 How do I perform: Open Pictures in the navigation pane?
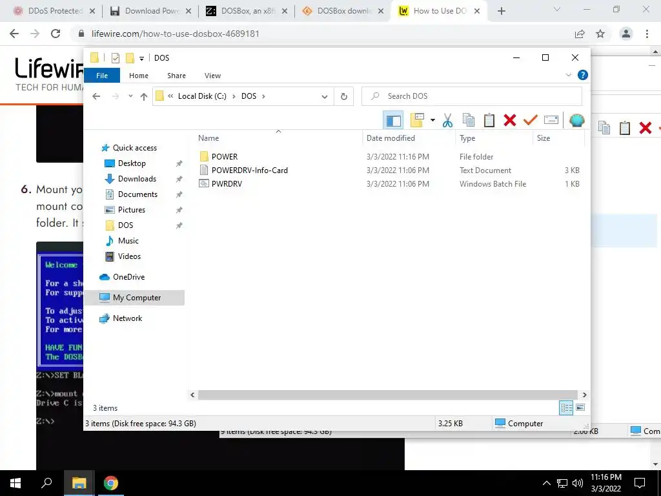tap(131, 210)
